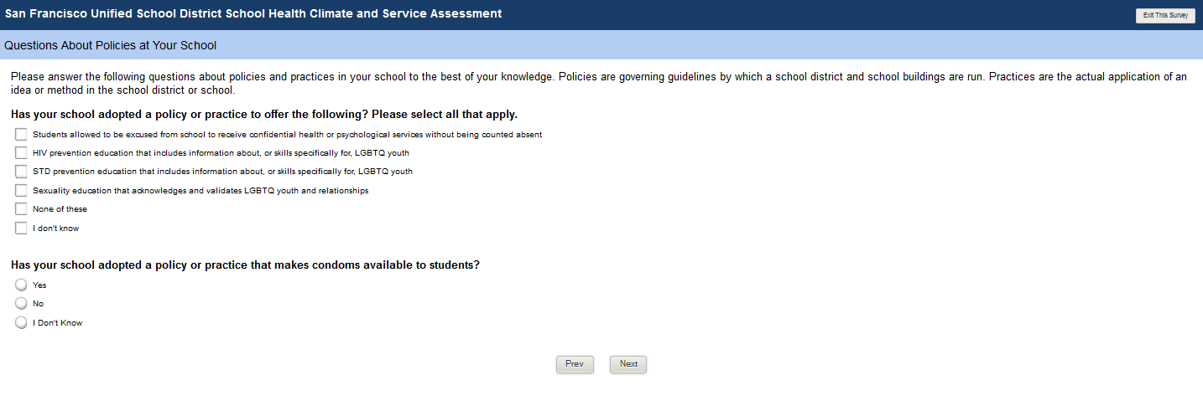Select the No radio button
The height and width of the screenshot is (406, 1203).
(21, 304)
